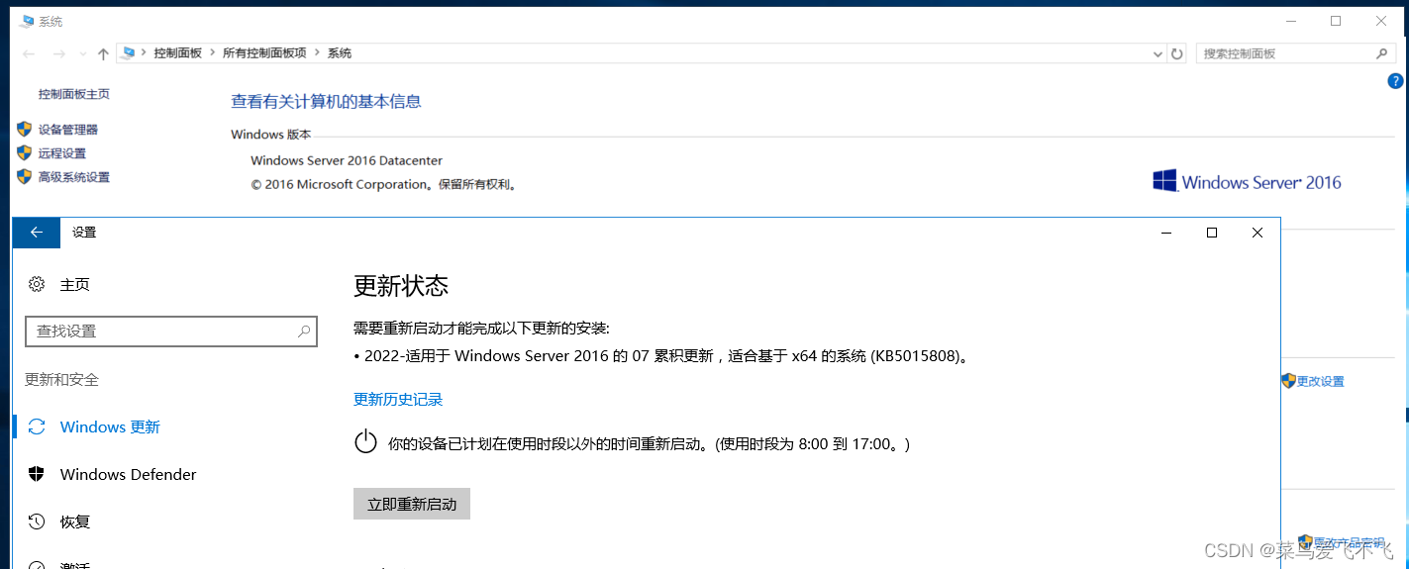This screenshot has height=569, width=1409.
Task: Click the 恢复 history clock icon
Action: point(37,522)
